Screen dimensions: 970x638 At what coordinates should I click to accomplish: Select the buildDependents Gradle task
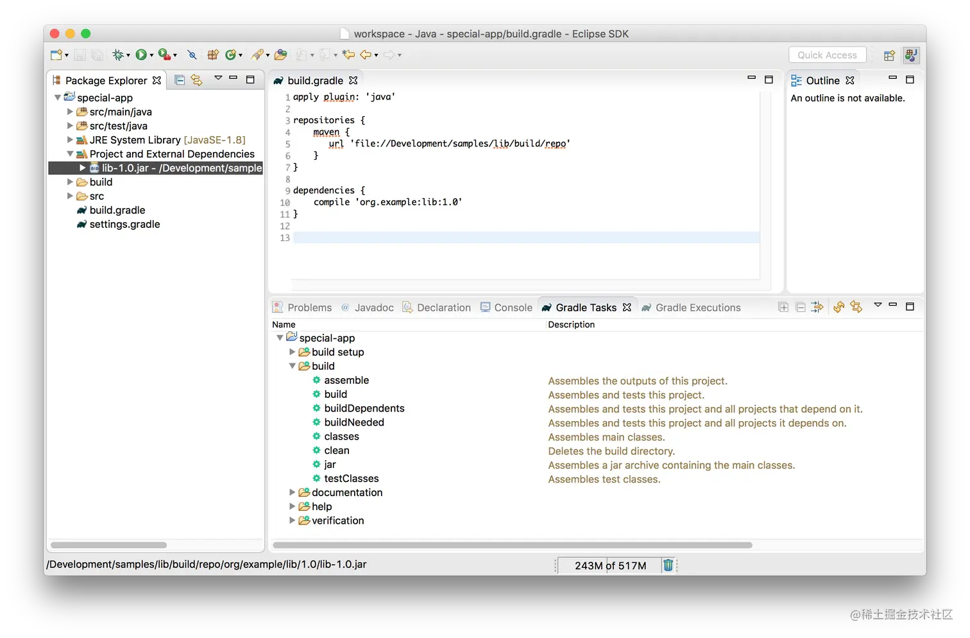pos(358,408)
